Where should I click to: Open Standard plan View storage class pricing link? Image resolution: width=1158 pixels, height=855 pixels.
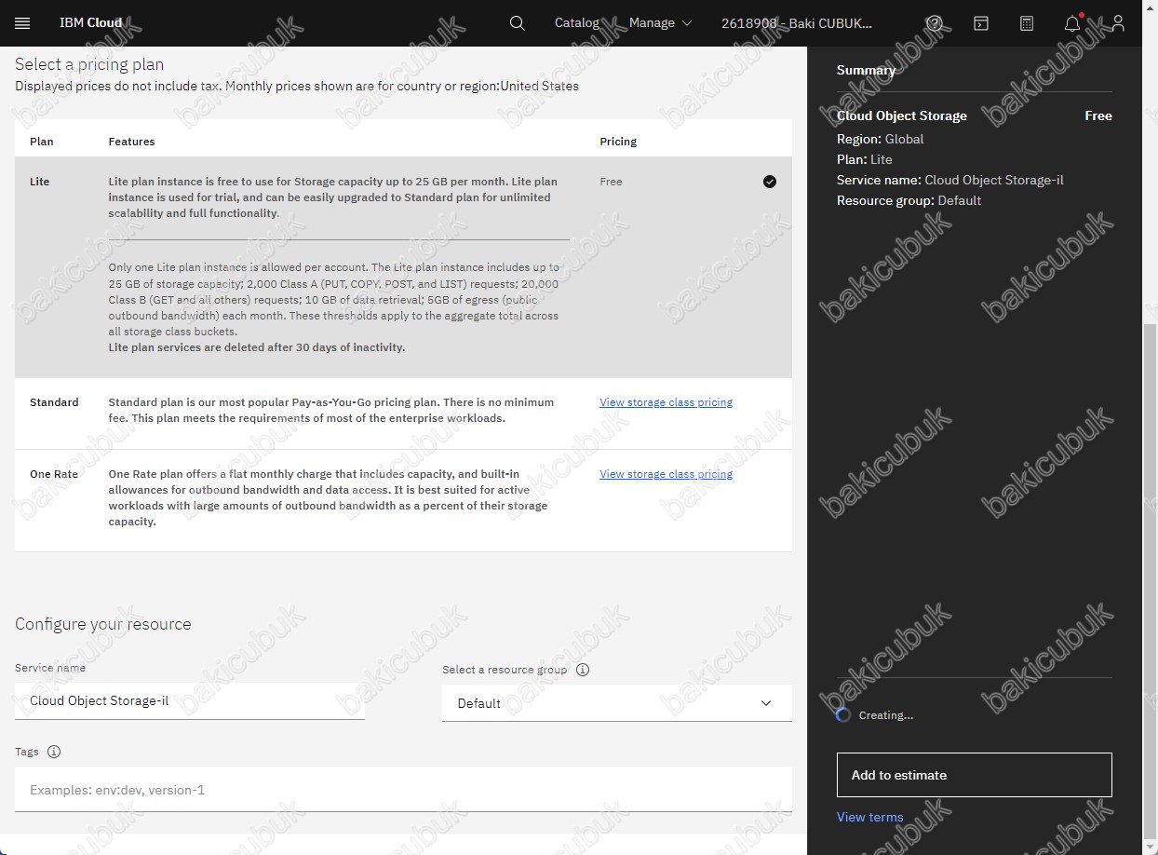[x=666, y=402]
